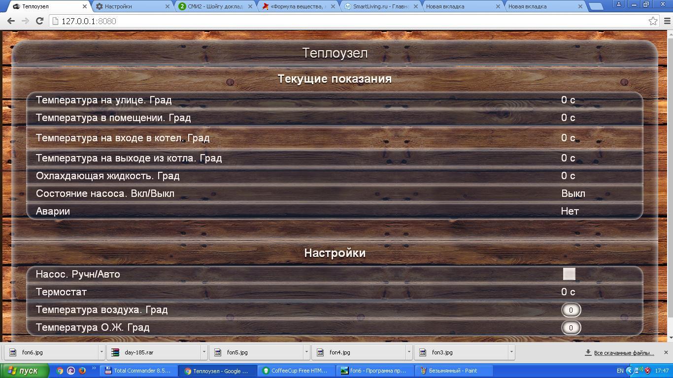Click the Температура на входе в котел label
The width and height of the screenshot is (673, 378).
click(123, 138)
